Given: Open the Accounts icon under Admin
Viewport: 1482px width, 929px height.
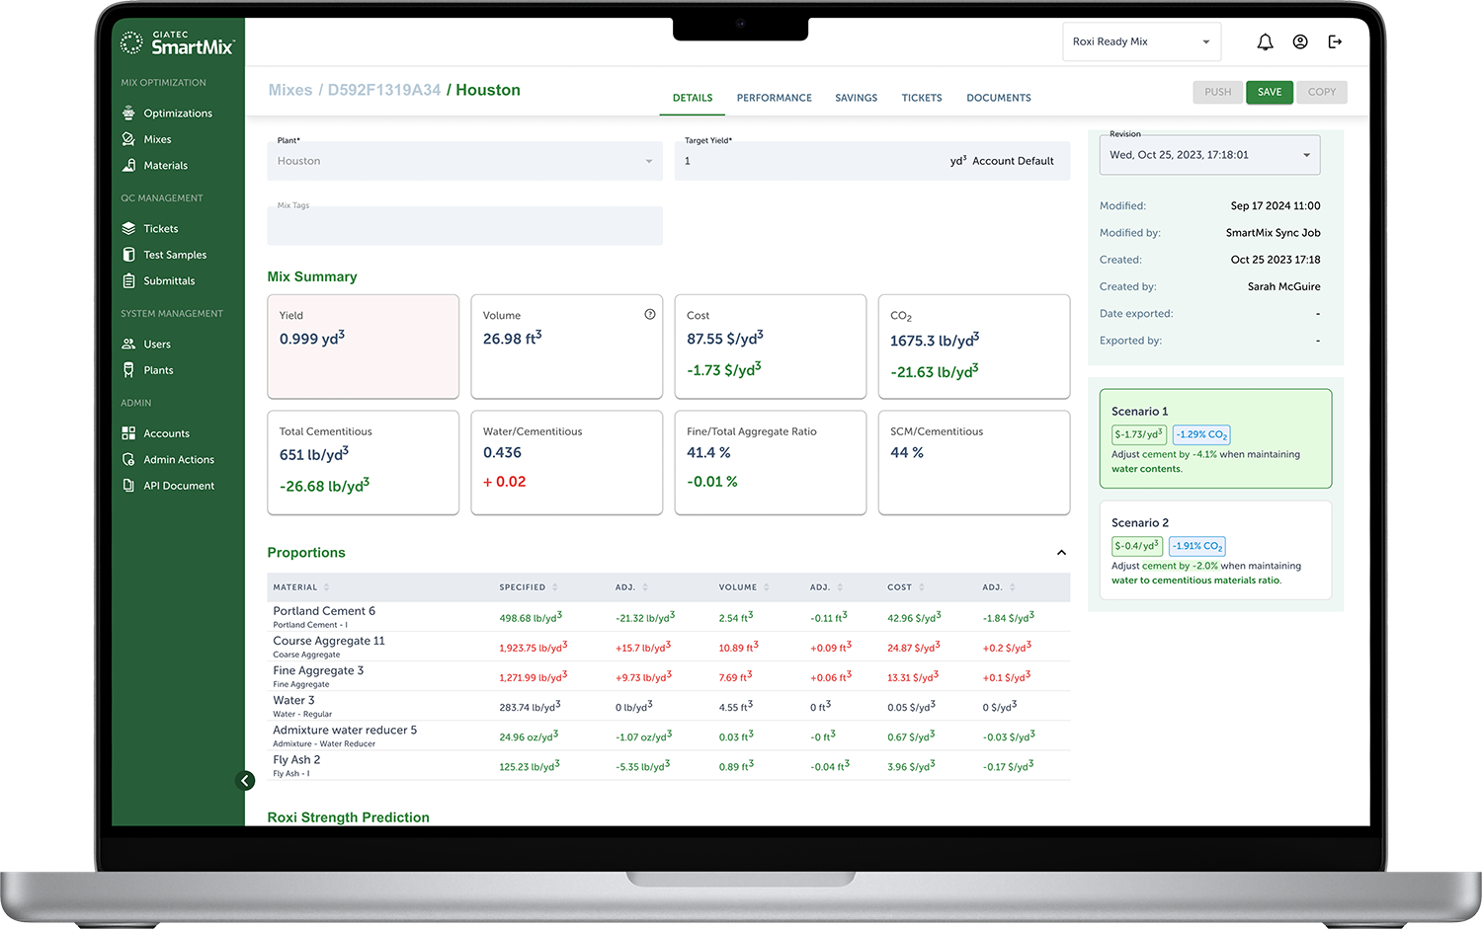Looking at the screenshot, I should (x=128, y=433).
